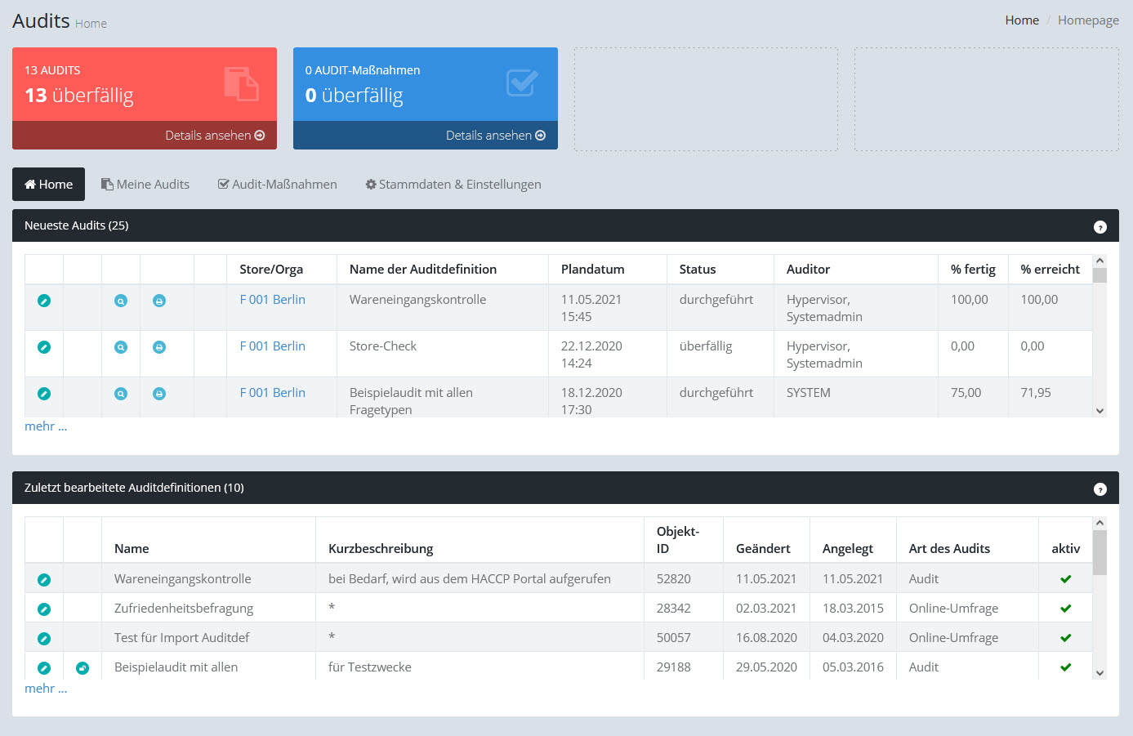Click the aktiv checkmark for Test für Import Auditdef
The image size is (1133, 736).
[1065, 638]
